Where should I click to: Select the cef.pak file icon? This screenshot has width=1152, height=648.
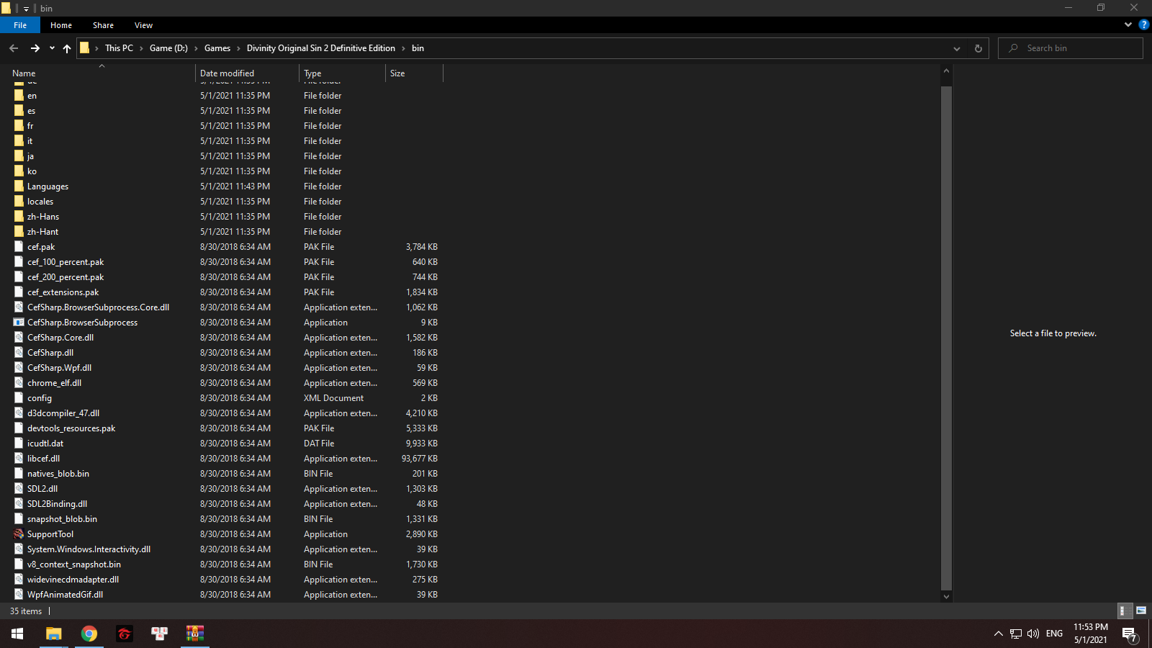(19, 246)
